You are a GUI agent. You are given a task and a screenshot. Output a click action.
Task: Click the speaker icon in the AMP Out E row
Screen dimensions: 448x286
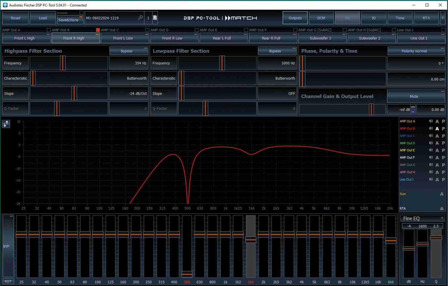(x=431, y=150)
